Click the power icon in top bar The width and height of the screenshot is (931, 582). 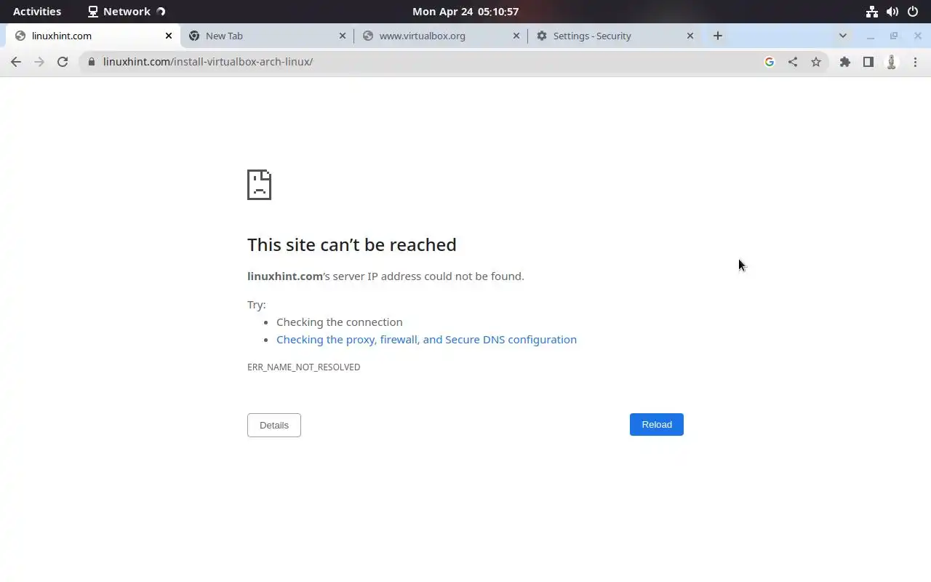[913, 12]
